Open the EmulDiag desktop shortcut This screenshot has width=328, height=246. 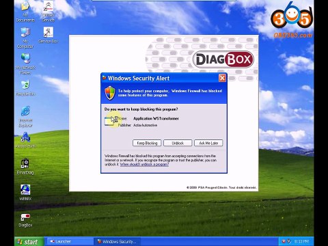point(25,167)
